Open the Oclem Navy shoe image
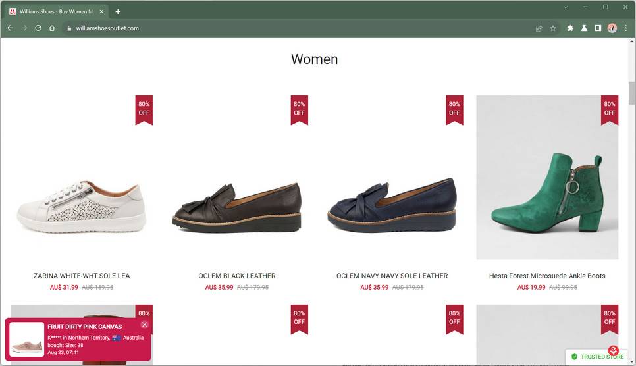The image size is (636, 366). (x=392, y=178)
